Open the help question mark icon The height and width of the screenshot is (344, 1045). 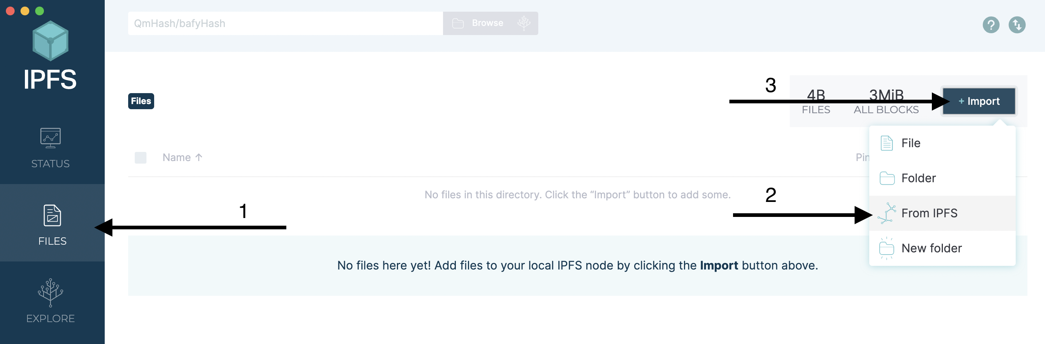point(991,25)
